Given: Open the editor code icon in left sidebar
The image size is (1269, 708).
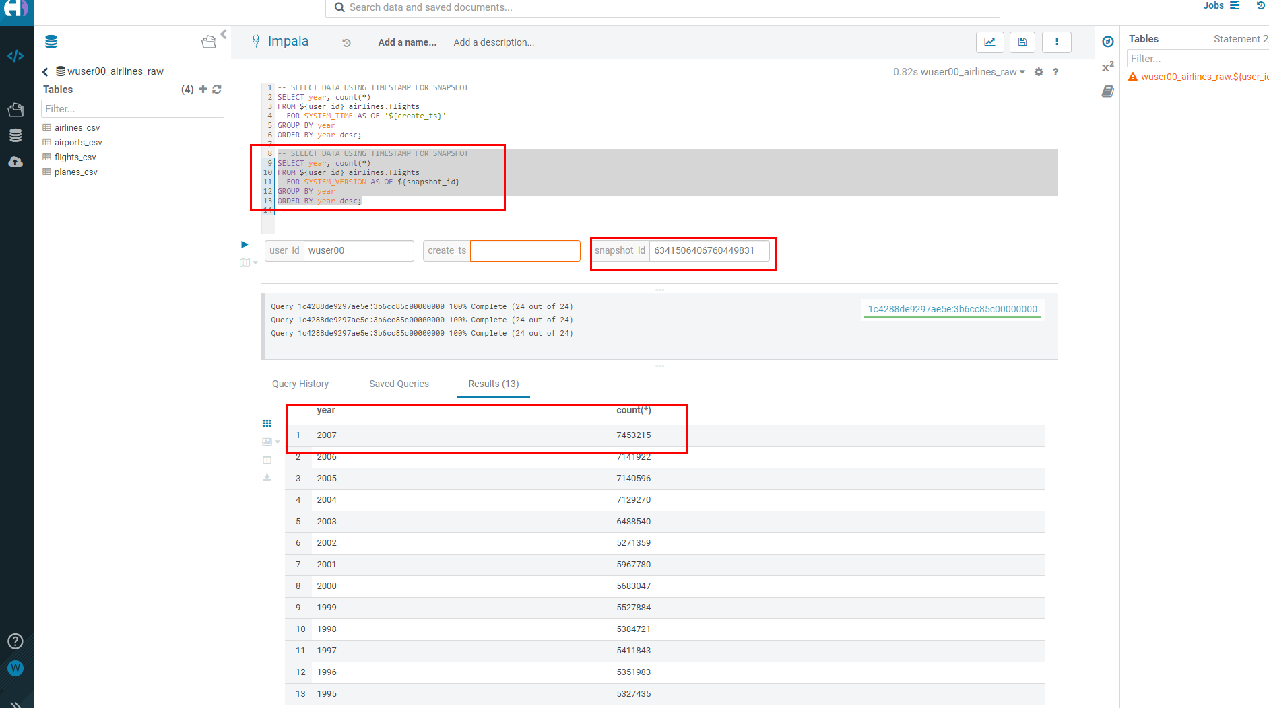Looking at the screenshot, I should [x=15, y=56].
